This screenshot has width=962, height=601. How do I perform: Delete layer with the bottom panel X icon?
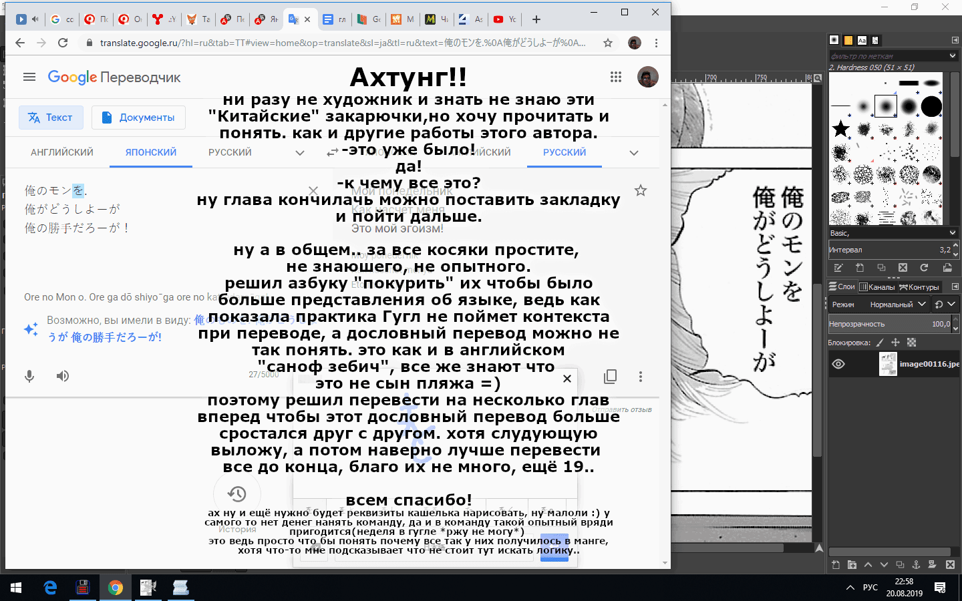[x=951, y=565]
